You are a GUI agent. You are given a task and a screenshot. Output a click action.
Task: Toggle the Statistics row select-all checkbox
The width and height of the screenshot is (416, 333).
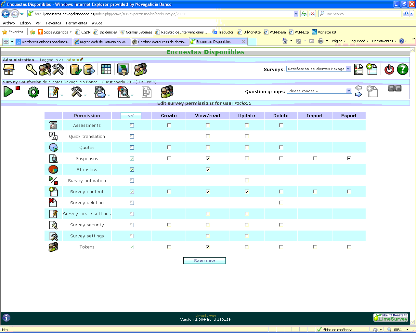(x=132, y=169)
